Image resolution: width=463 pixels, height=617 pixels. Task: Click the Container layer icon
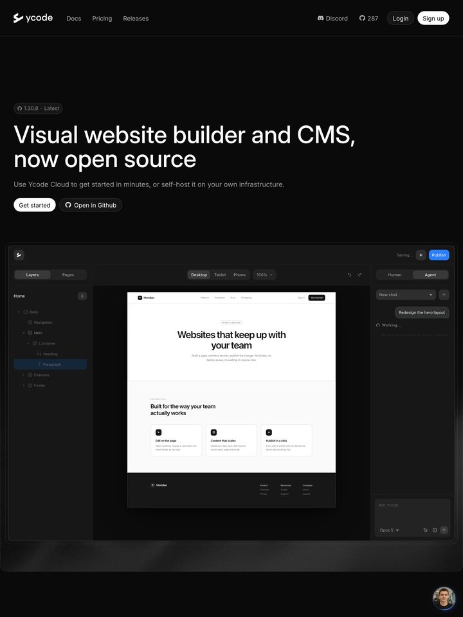pyautogui.click(x=35, y=343)
